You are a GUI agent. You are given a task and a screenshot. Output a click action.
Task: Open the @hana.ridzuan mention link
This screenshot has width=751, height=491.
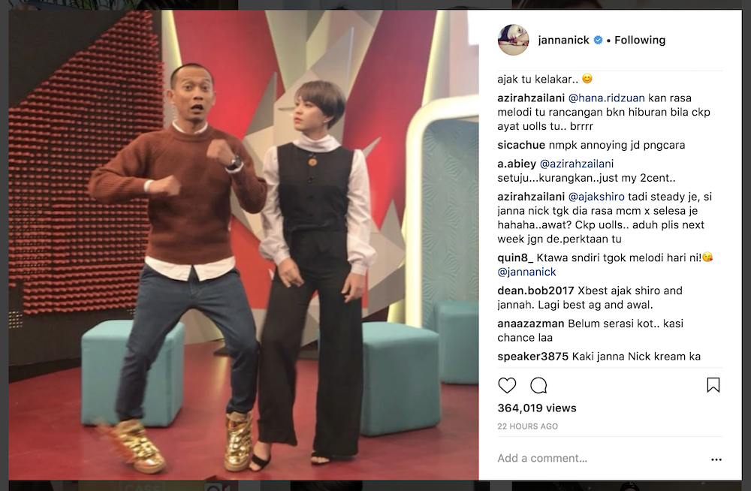[x=606, y=98]
